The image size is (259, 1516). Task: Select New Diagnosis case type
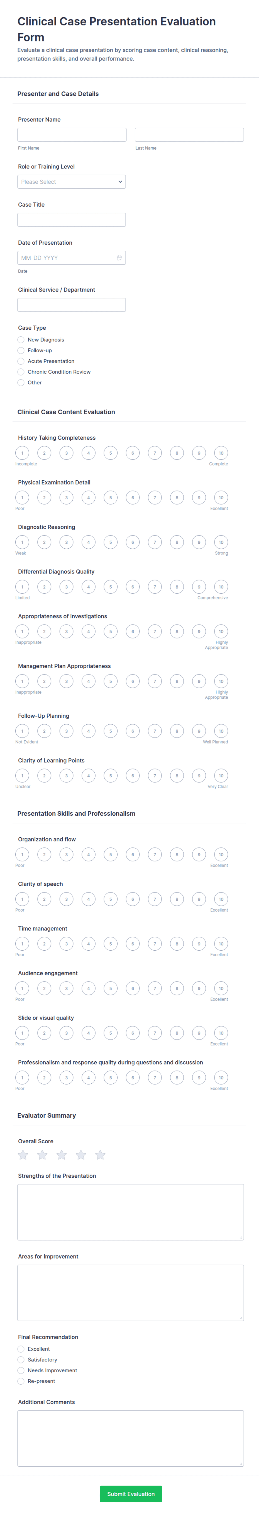tap(21, 339)
